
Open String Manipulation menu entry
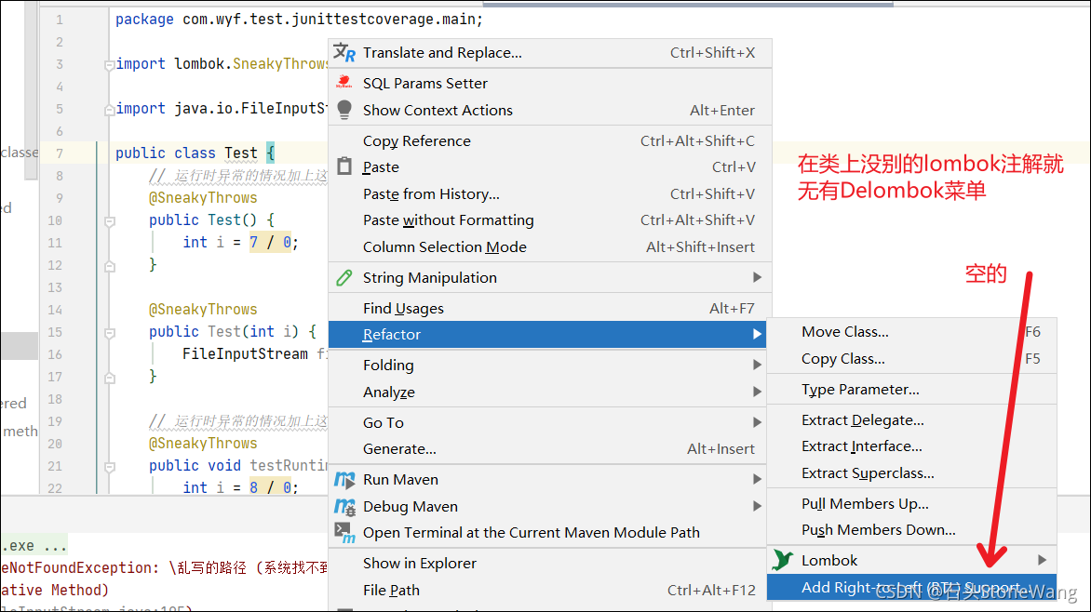(x=549, y=277)
